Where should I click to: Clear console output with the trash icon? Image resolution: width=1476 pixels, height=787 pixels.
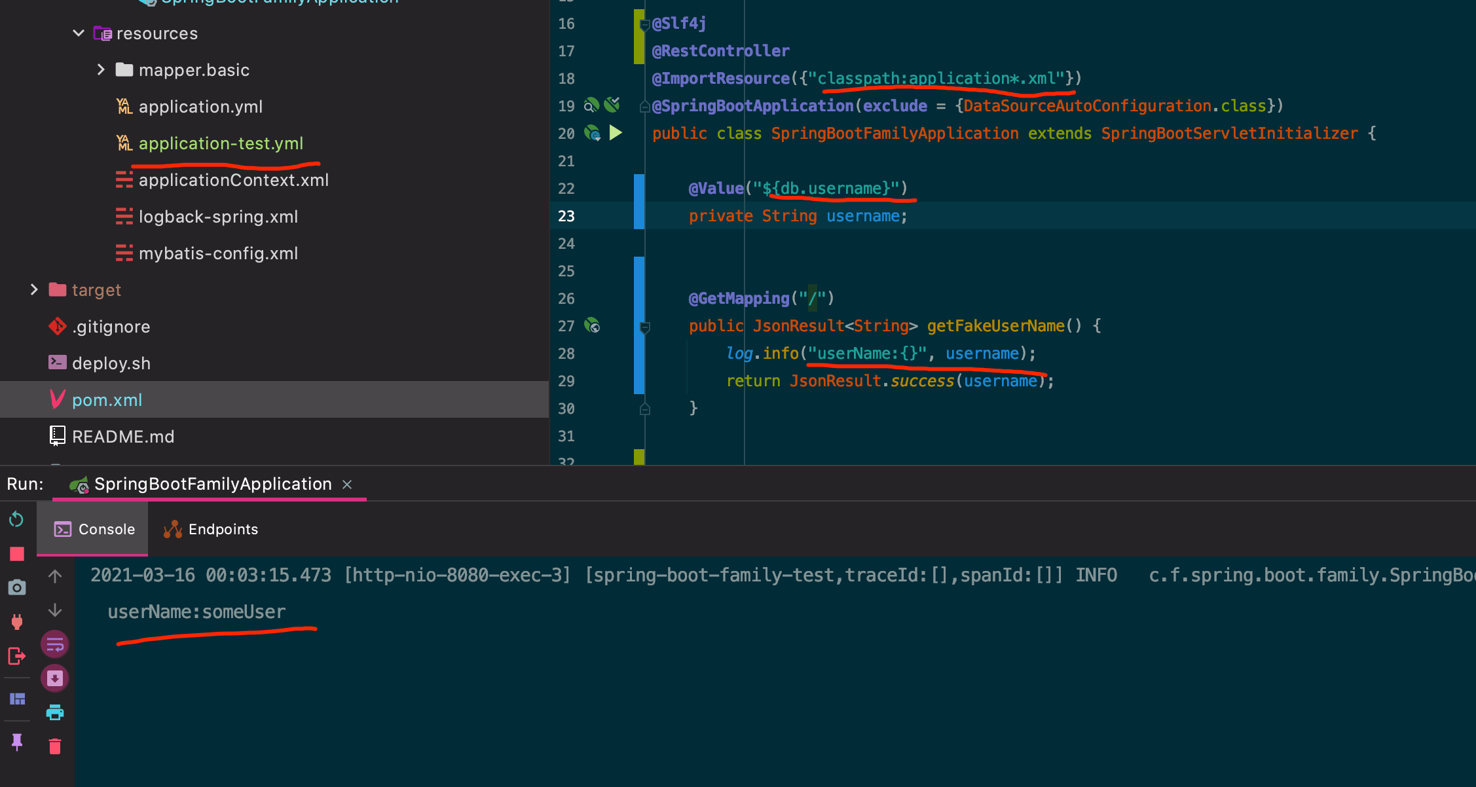coord(55,746)
